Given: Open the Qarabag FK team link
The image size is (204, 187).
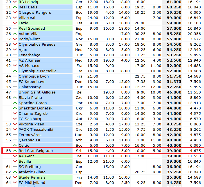Looking at the screenshot, I should tap(30, 140).
